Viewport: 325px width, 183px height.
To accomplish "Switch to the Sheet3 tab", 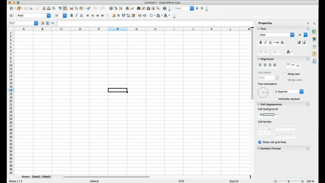I will [46, 177].
